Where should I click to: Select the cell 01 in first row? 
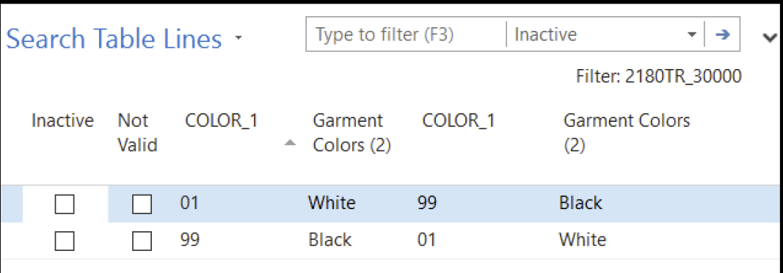(x=189, y=203)
